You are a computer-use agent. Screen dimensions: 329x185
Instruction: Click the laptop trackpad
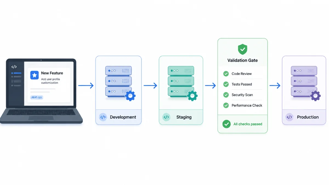pos(41,118)
